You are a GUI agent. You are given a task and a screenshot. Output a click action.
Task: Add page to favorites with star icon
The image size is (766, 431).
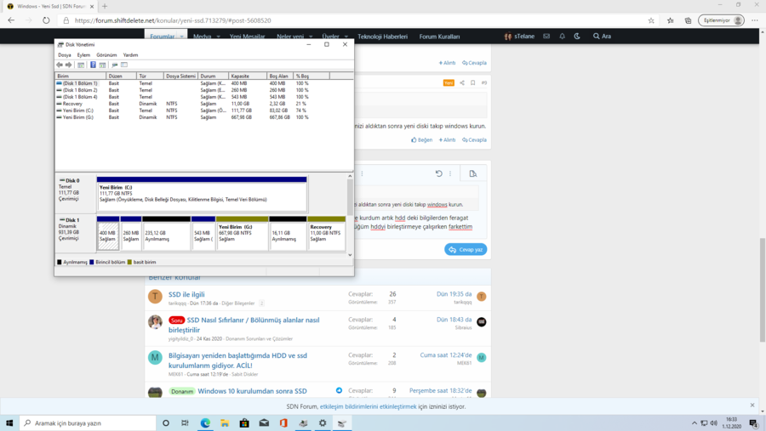click(651, 20)
